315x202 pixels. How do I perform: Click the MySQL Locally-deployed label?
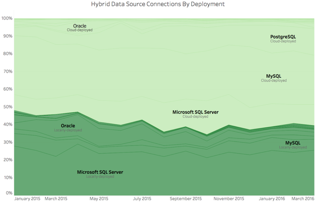point(293,145)
